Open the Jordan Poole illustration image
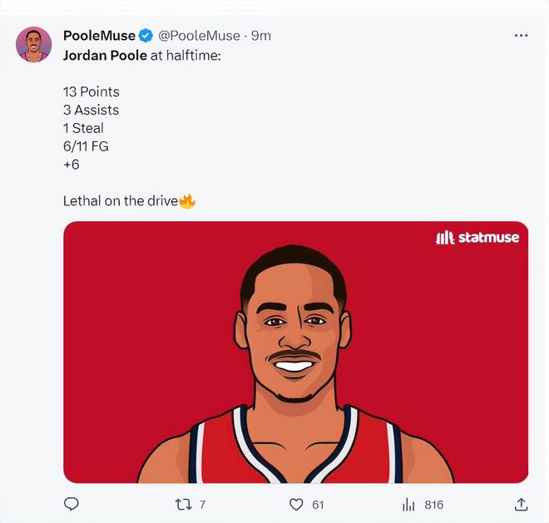Image resolution: width=549 pixels, height=523 pixels. pyautogui.click(x=295, y=366)
